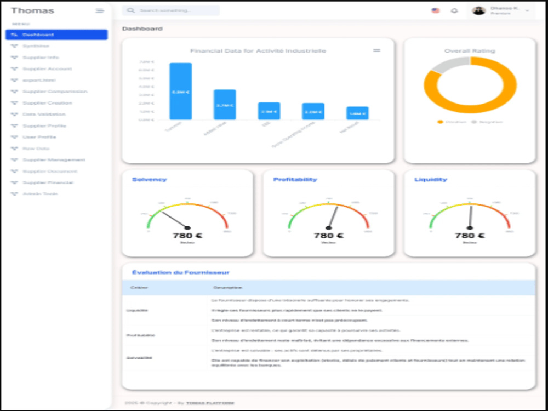Click the user avatar picture
This screenshot has width=548, height=411.
(479, 10)
